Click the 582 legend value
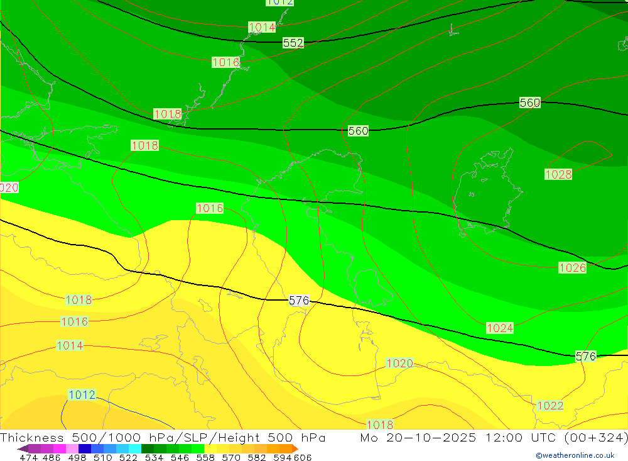 pyautogui.click(x=257, y=457)
